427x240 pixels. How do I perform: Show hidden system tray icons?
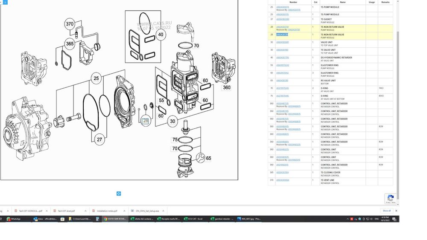pyautogui.click(x=348, y=219)
